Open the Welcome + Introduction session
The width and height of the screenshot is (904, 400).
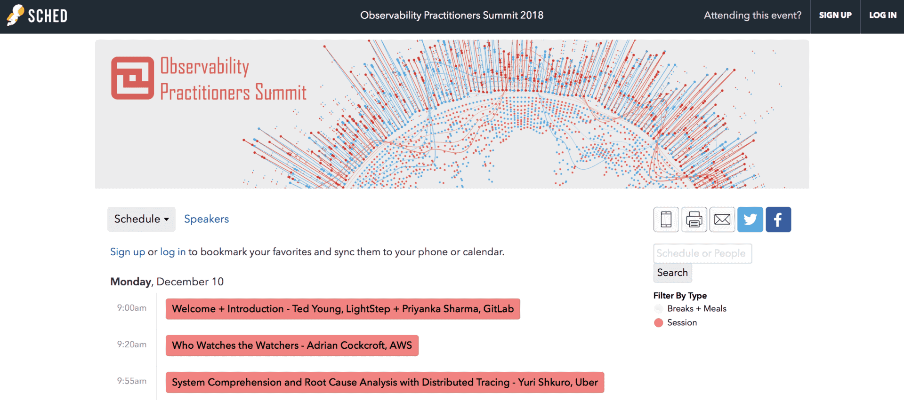(x=343, y=309)
